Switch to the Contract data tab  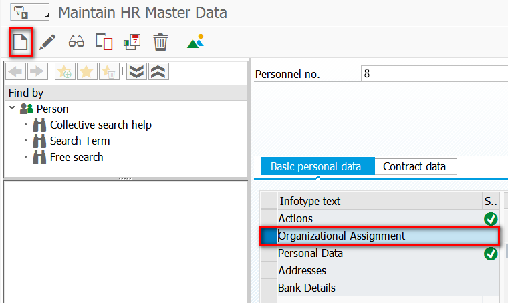pyautogui.click(x=416, y=166)
